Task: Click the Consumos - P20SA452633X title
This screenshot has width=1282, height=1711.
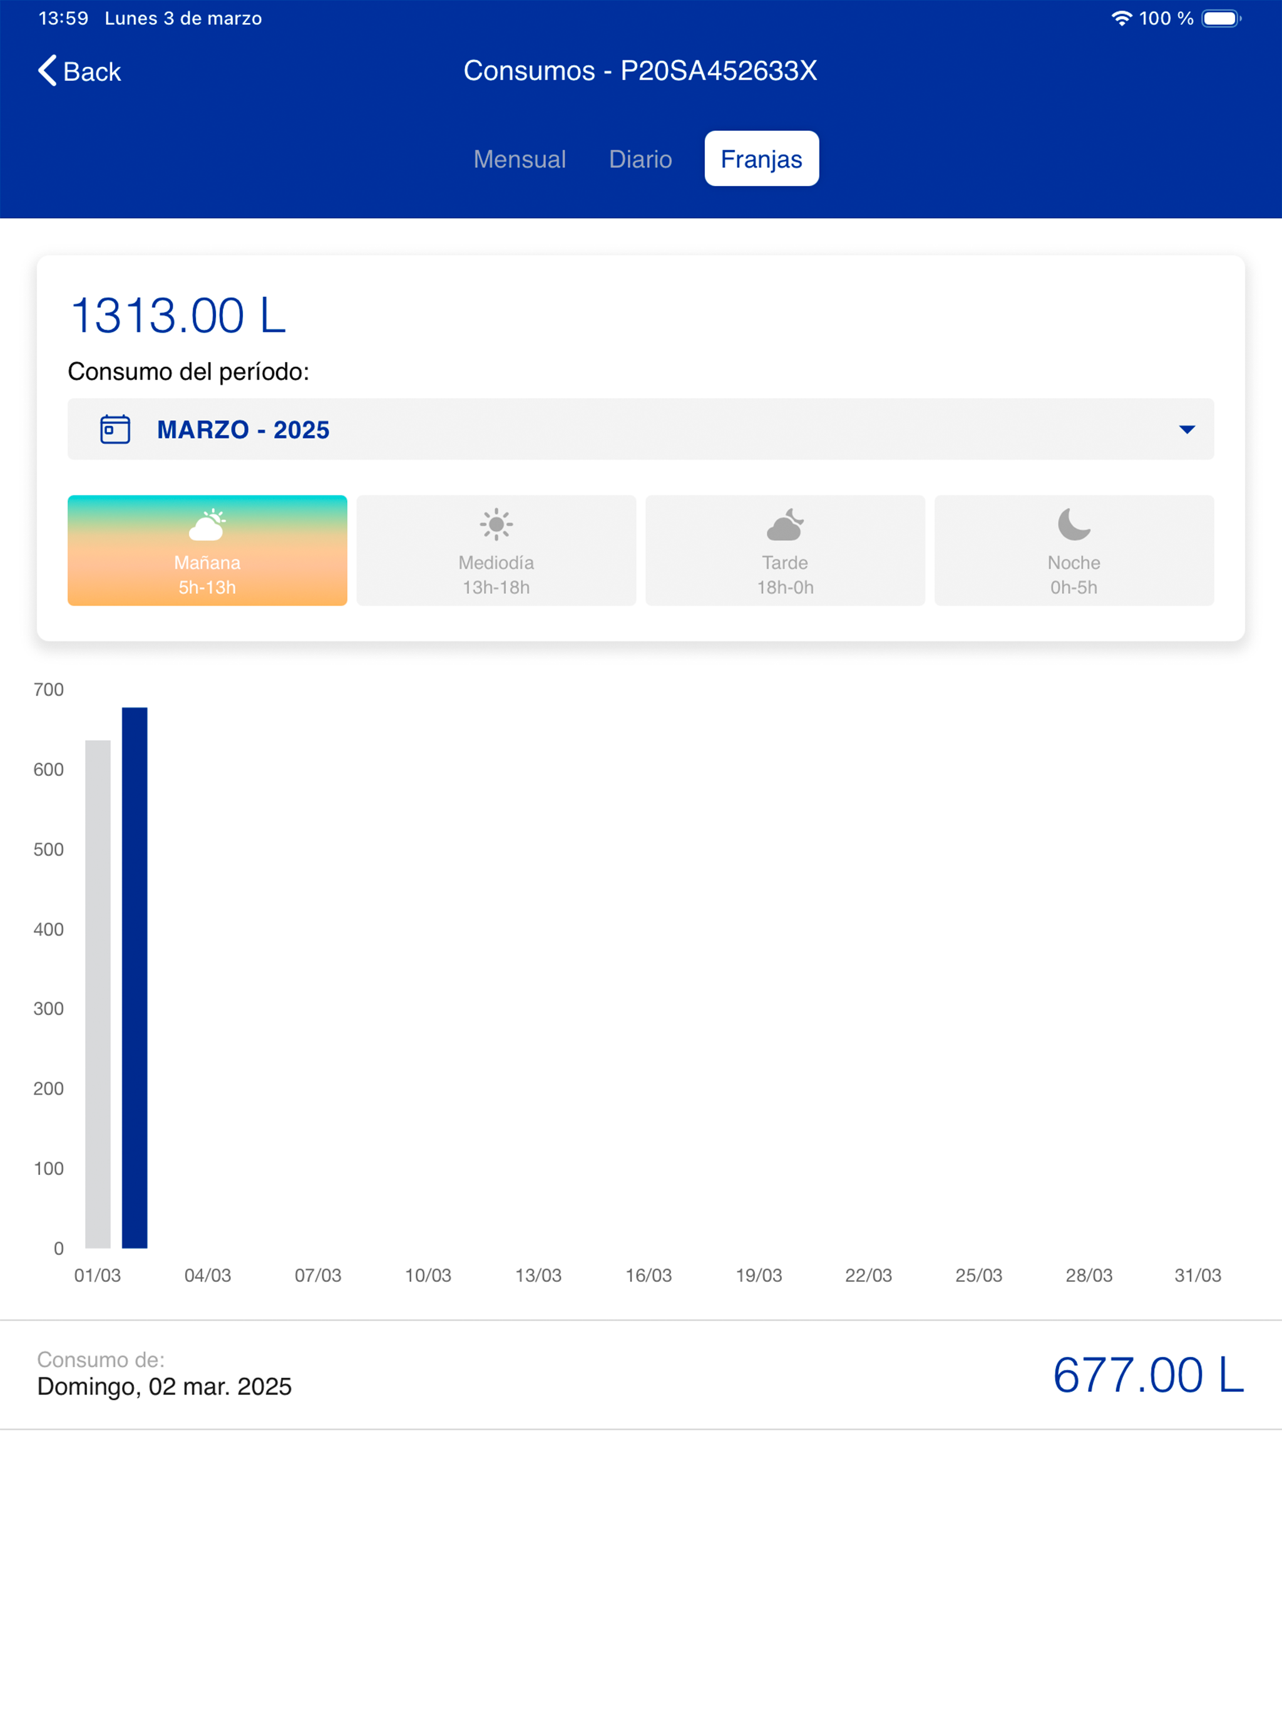Action: pos(640,70)
